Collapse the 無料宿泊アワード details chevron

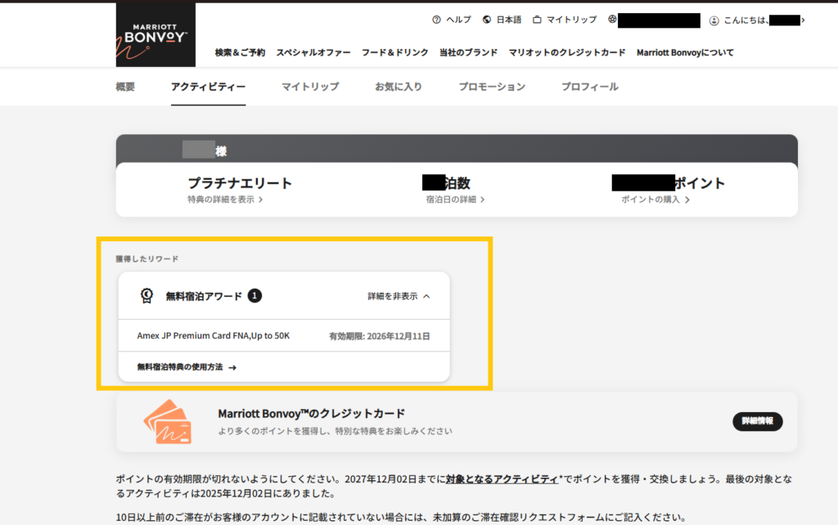coord(428,295)
